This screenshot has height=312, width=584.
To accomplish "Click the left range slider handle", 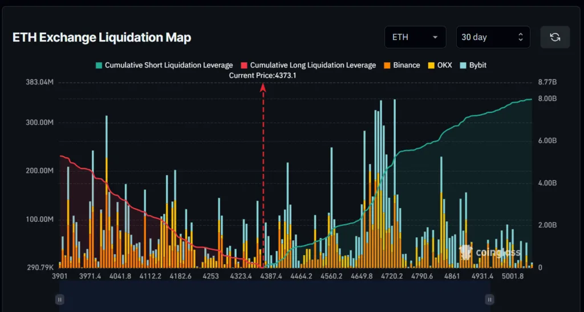I will (59, 299).
